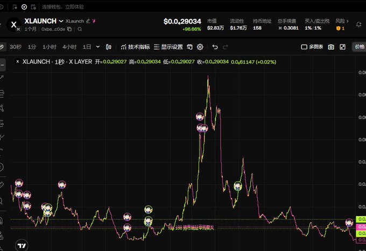Screen dimensions: 366x251
Task: Click the 0xbe...c0de address text
Action: click(53, 29)
